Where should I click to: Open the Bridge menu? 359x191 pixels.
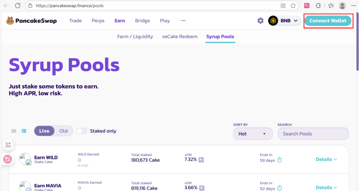pos(143,21)
